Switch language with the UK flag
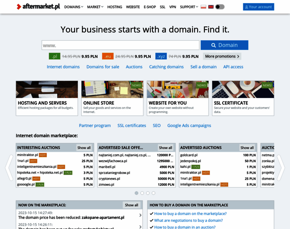 pyautogui.click(x=211, y=7)
